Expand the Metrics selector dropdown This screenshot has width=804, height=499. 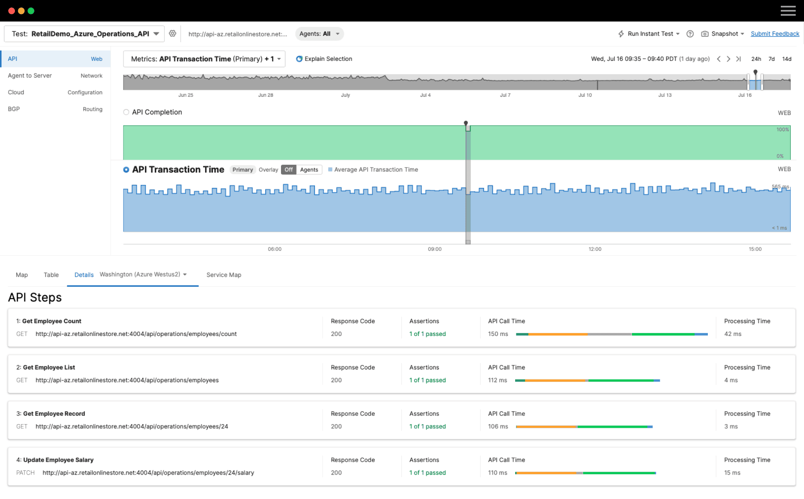(x=280, y=59)
